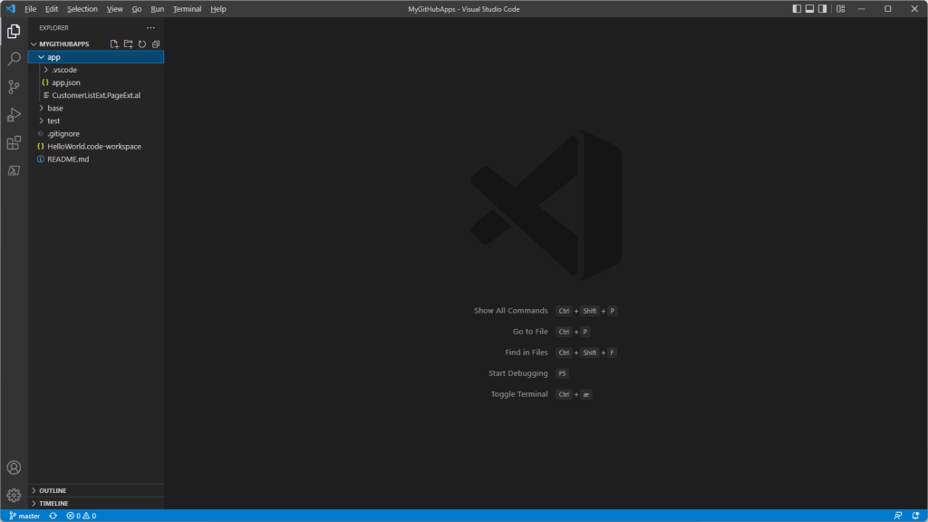Open the Explorer views and more actions menu
928x522 pixels.
(151, 28)
